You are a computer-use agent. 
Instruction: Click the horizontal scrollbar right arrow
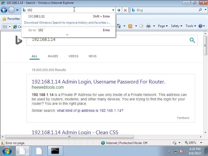(201, 137)
